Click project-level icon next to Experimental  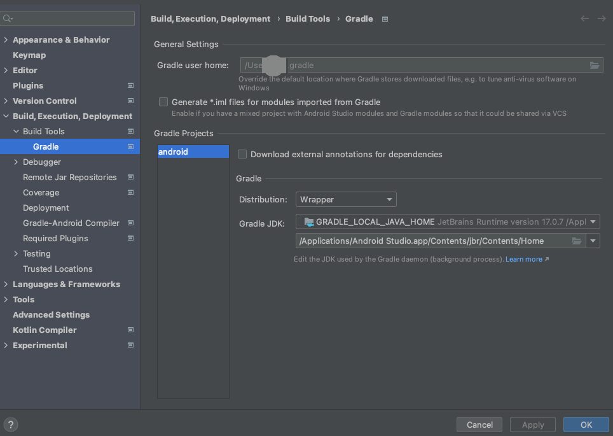(x=130, y=345)
